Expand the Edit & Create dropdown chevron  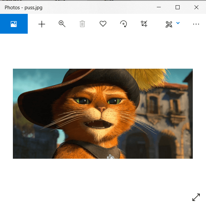tap(178, 23)
